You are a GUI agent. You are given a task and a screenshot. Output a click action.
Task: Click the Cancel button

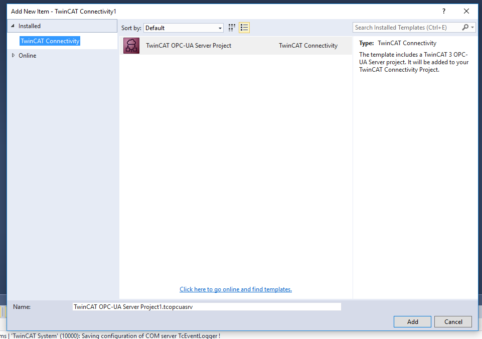[453, 322]
